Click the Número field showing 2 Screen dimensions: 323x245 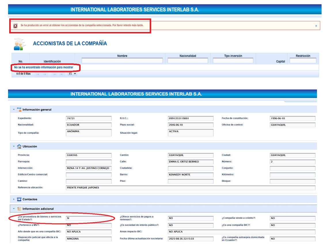click(292, 162)
